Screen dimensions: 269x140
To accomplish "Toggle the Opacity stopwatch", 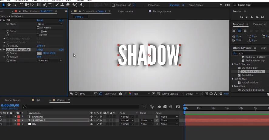I will 8,46.
